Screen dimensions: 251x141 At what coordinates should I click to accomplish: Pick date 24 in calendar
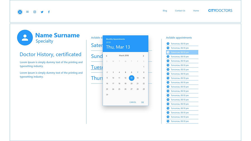click(x=113, y=89)
